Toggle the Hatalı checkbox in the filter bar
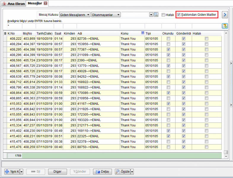 pos(163,15)
